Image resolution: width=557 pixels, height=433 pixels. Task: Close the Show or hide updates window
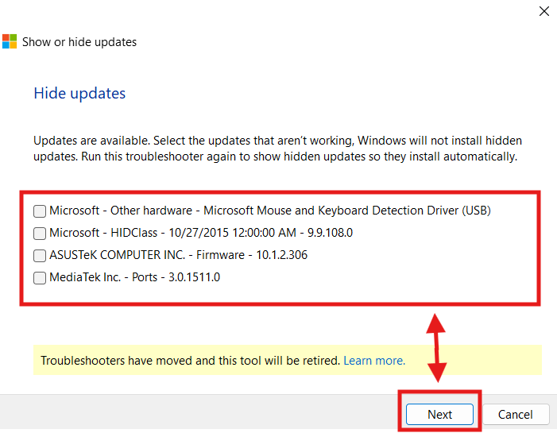point(543,11)
